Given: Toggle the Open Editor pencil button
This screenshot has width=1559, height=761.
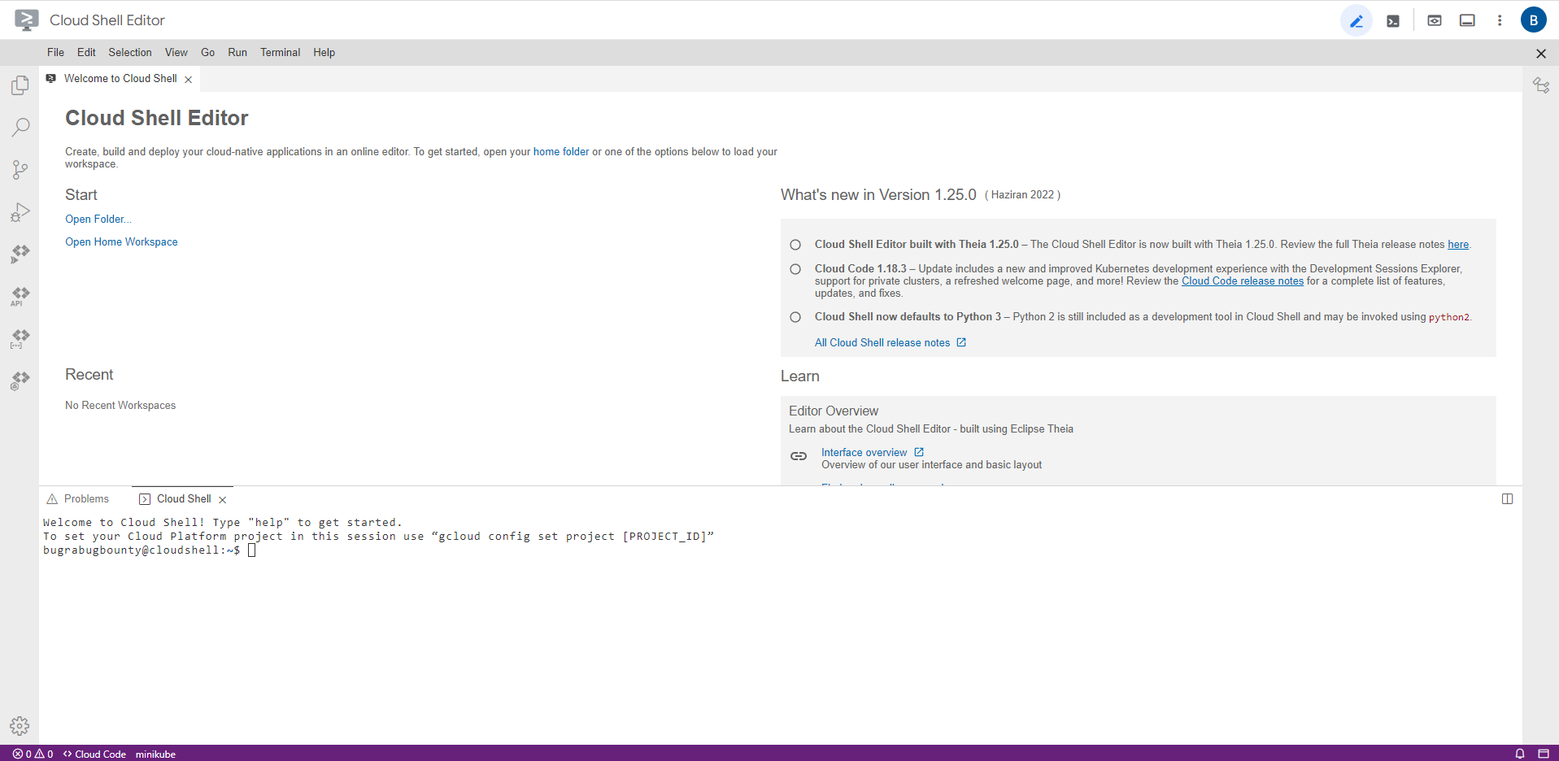Looking at the screenshot, I should point(1356,21).
